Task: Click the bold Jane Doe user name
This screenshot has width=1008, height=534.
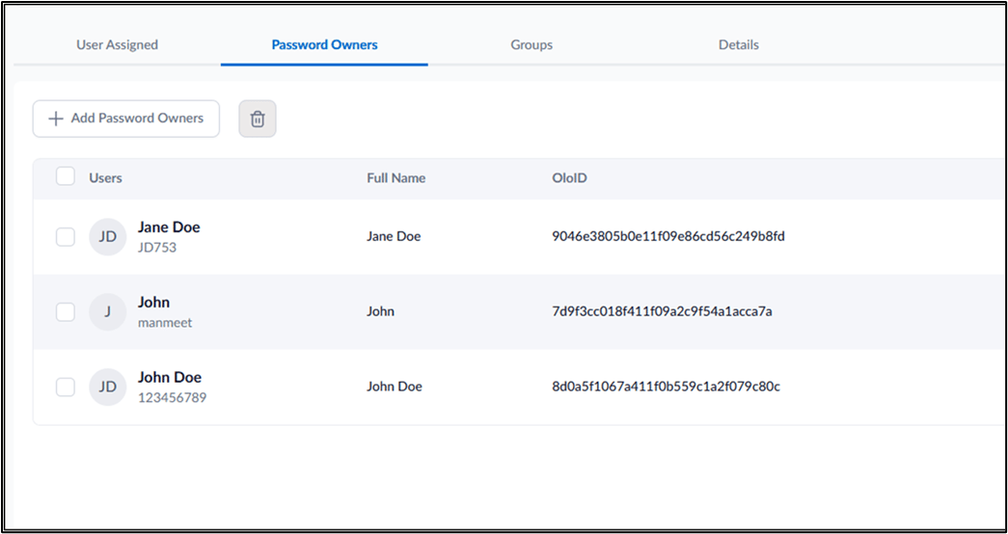Action: [169, 227]
